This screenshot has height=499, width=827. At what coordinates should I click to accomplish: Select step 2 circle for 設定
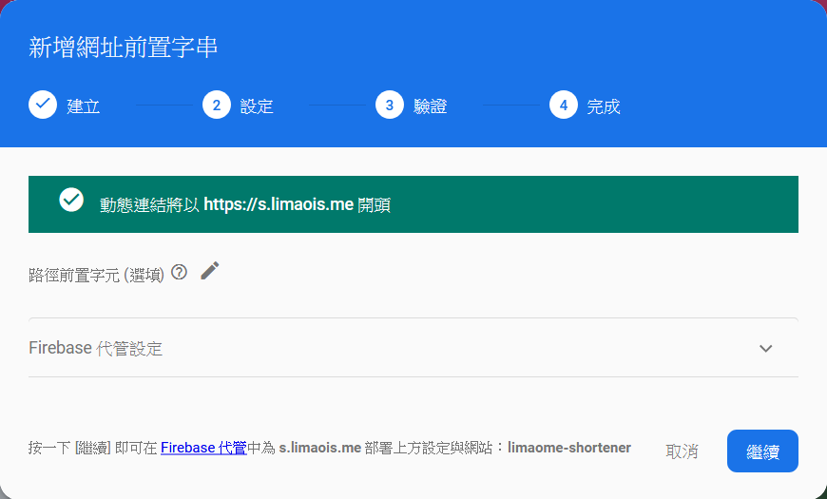216,105
